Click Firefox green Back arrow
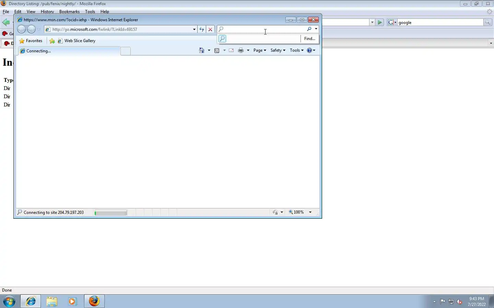This screenshot has width=494, height=308. click(6, 23)
